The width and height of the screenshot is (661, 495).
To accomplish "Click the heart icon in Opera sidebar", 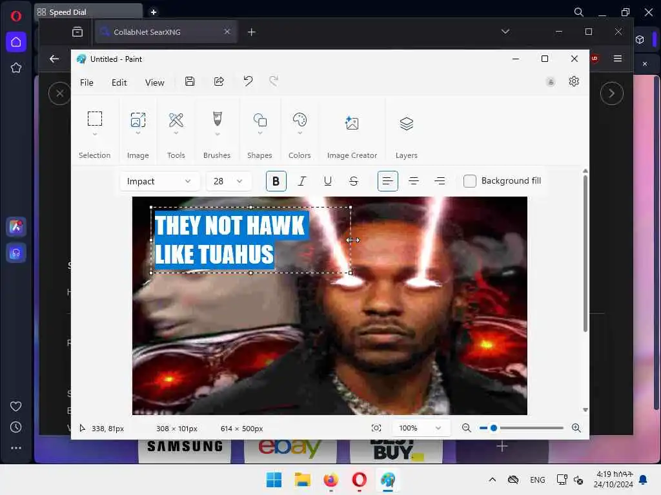I will [16, 406].
